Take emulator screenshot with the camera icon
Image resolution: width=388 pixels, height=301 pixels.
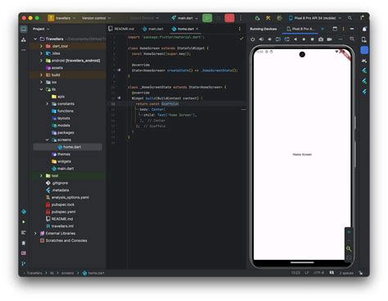click(x=321, y=39)
